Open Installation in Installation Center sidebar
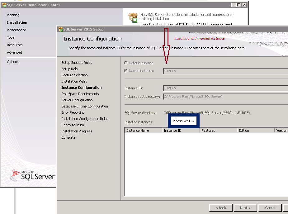Viewport: 288px width, 214px height. (x=17, y=22)
